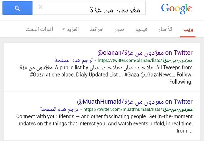Screen dimensions: 204x141
Task: Switch to the الأخبار (News) tab
Action: coord(165,29)
